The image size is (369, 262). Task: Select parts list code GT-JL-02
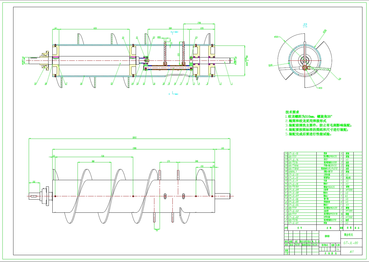[293, 217]
